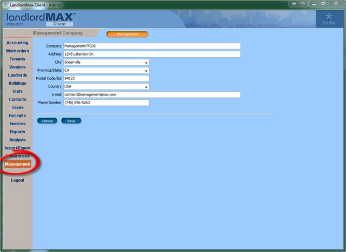Open the Tasks section
The image size is (346, 252).
17,107
